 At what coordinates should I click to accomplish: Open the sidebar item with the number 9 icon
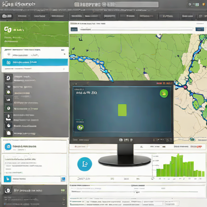pyautogui.click(x=8, y=78)
